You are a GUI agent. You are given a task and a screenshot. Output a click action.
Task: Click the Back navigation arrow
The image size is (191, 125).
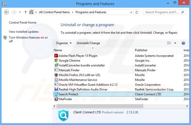(6, 12)
